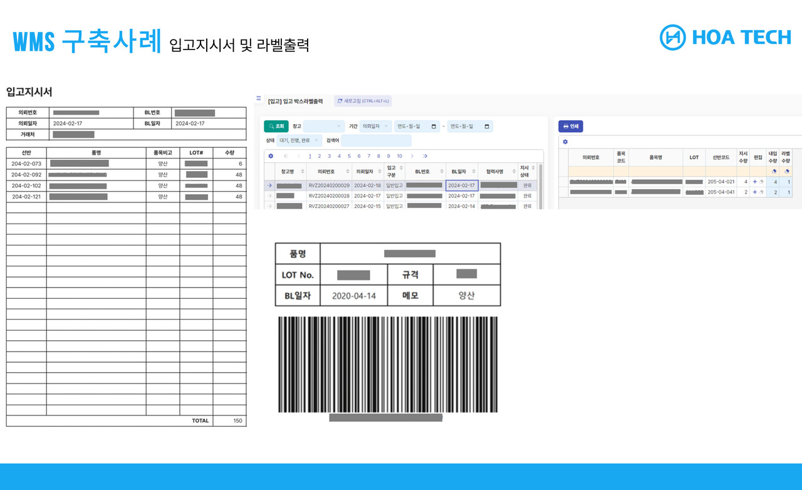Click the TOTAL value 150
This screenshot has height=490, width=802.
(x=237, y=420)
